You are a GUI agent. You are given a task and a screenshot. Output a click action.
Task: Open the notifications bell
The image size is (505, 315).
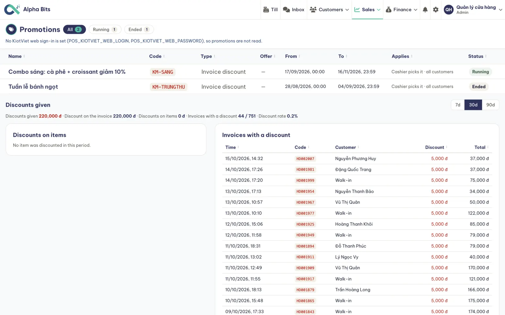point(425,9)
